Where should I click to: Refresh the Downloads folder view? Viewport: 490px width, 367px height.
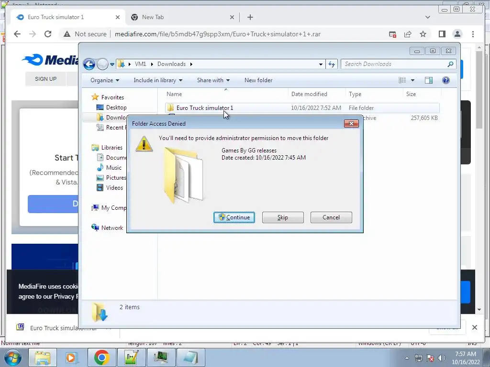coord(332,65)
